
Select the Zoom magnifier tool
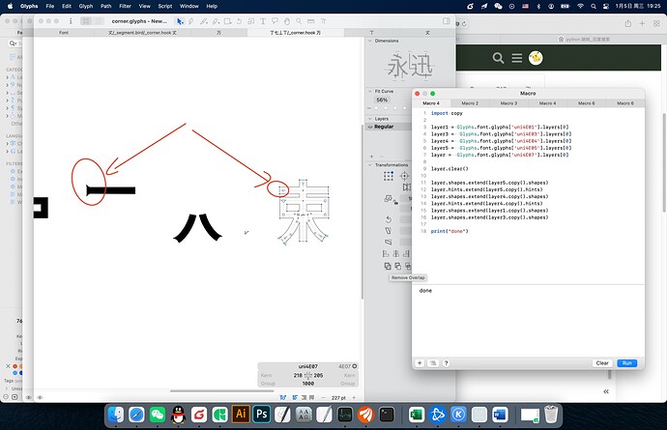[x=299, y=21]
